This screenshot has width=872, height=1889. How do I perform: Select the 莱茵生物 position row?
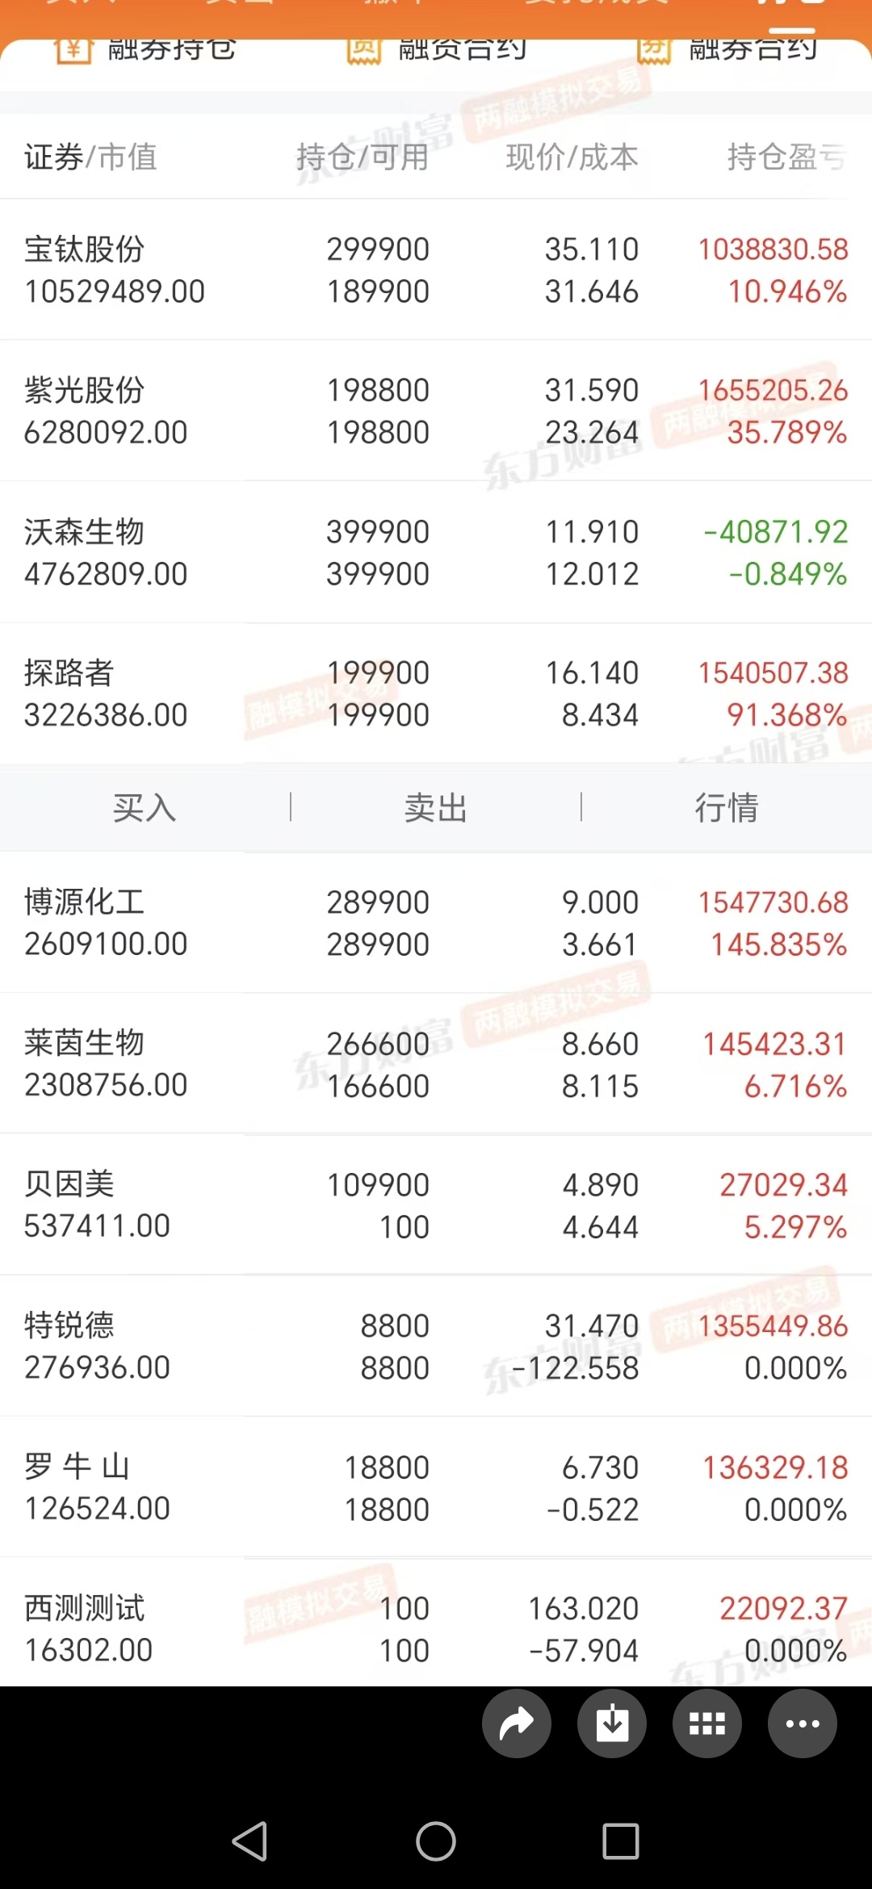pyautogui.click(x=436, y=1064)
